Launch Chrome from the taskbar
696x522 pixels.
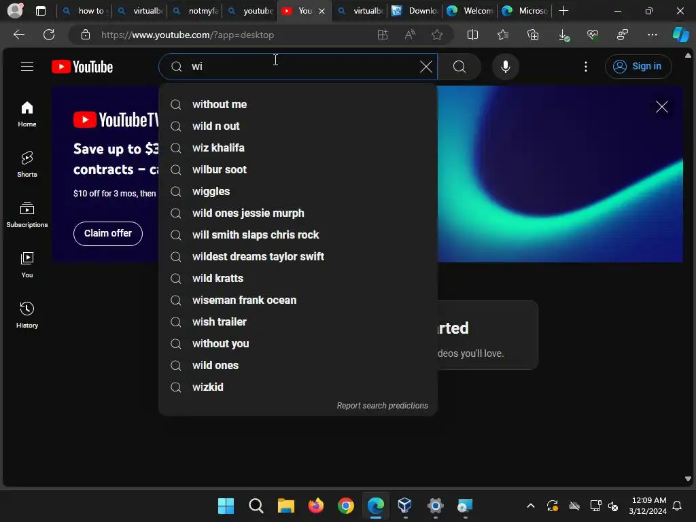346,506
